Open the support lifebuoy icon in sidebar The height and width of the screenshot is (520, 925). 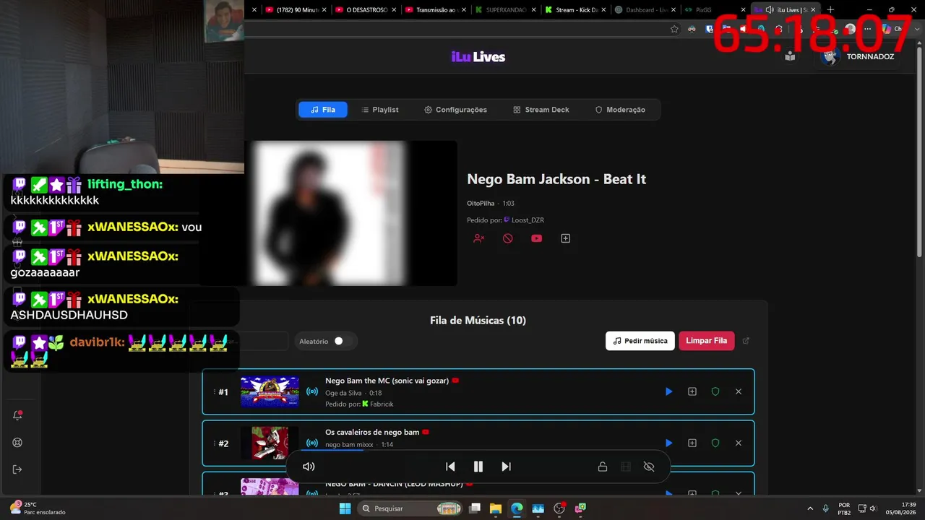17,443
